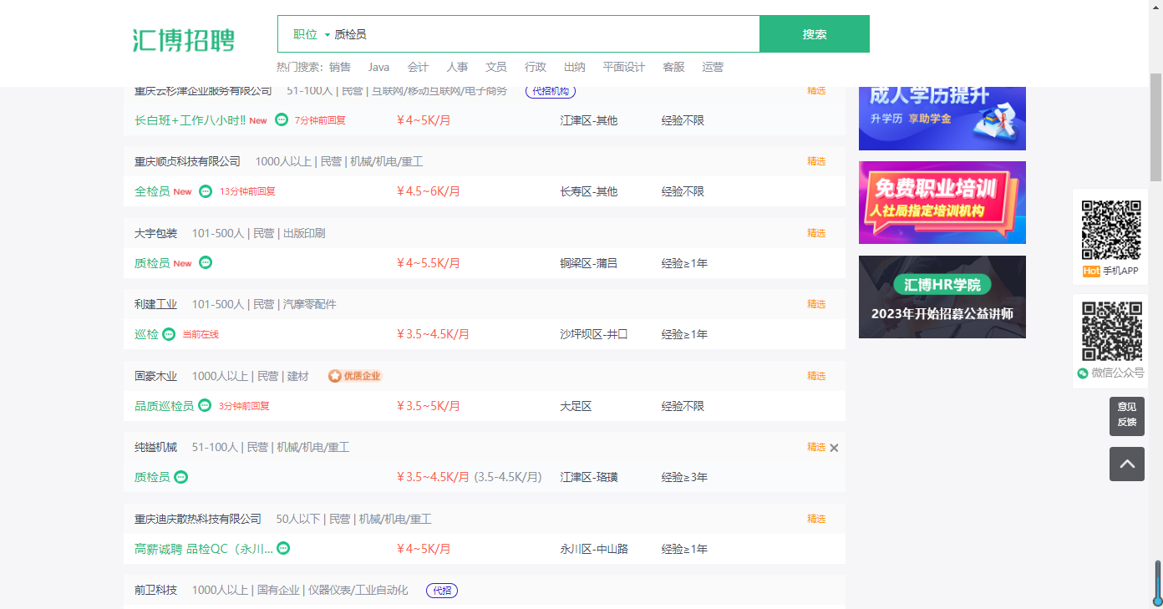Open chat icon beside 全检员 job
The height and width of the screenshot is (609, 1163).
206,190
